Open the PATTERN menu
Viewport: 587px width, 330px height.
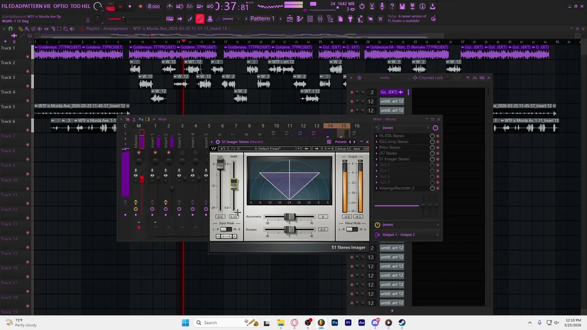32,6
